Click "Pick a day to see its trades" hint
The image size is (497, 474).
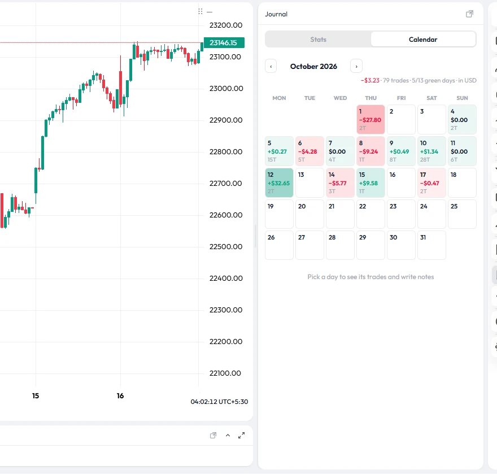point(370,277)
